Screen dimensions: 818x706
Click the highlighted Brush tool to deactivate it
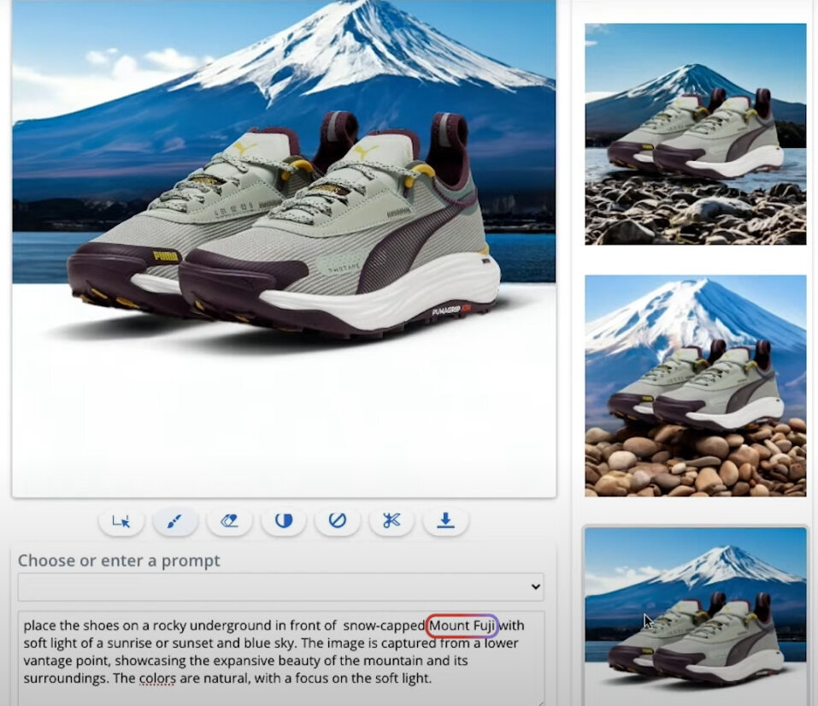click(x=174, y=520)
